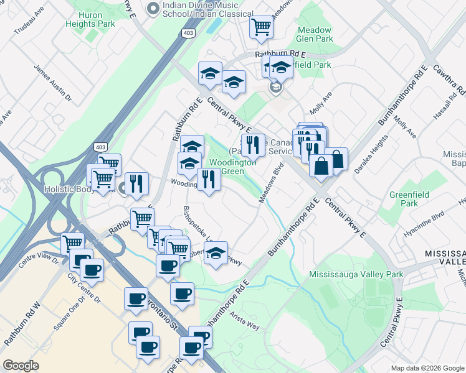The image size is (466, 373).
Task: Select the cafe marker above Arista Way
Action: tap(182, 295)
